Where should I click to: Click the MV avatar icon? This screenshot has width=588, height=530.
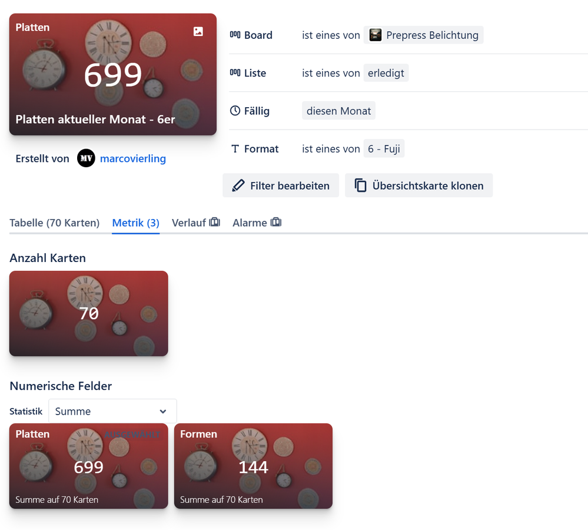pyautogui.click(x=86, y=158)
